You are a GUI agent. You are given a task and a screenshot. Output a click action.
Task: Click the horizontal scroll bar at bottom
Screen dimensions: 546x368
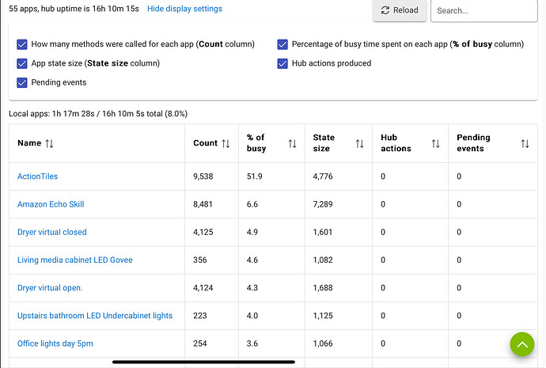(x=203, y=362)
